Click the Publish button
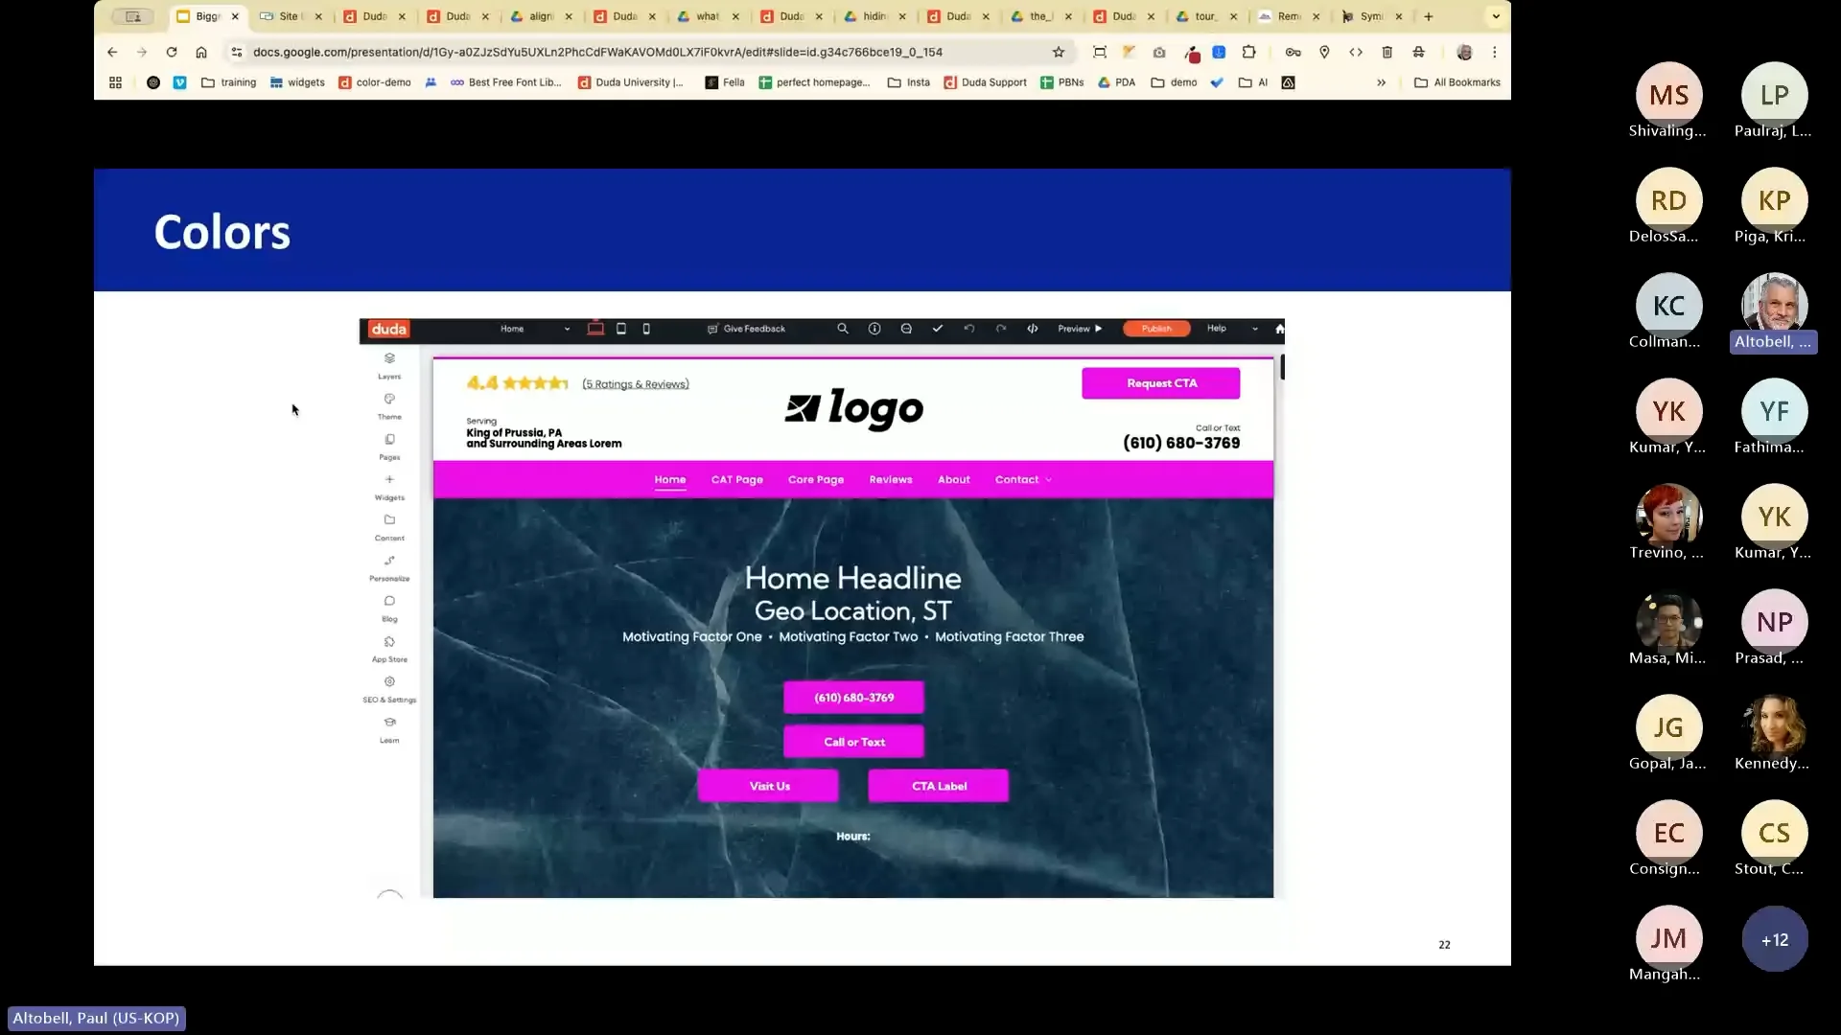This screenshot has width=1841, height=1035. click(x=1156, y=329)
